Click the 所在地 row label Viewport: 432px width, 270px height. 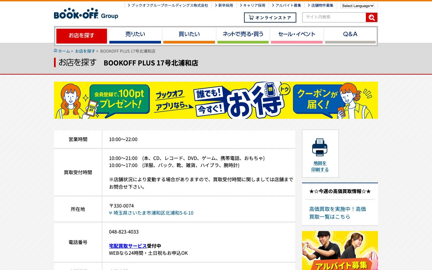(78, 209)
